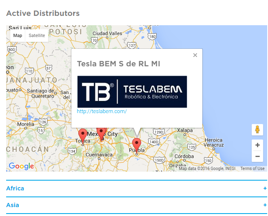The height and width of the screenshot is (216, 268).
Task: Click the highway 140D shield
Action: coord(154,142)
